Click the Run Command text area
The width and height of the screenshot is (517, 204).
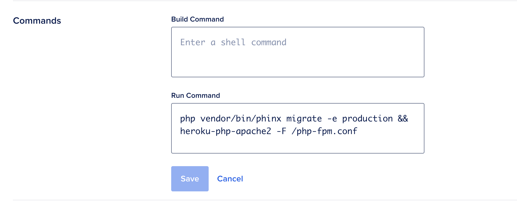pyautogui.click(x=298, y=128)
